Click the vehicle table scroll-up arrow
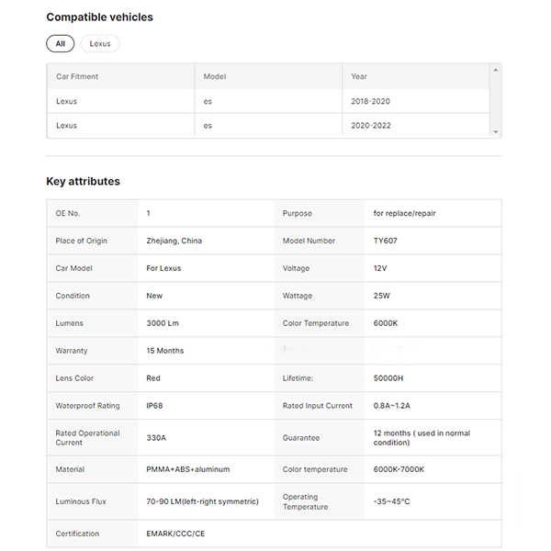 (x=496, y=70)
